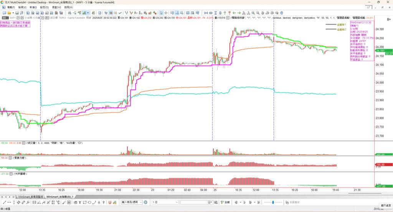
Task: Expand the 輸入商品/週期 combo box
Action: (x=140, y=202)
